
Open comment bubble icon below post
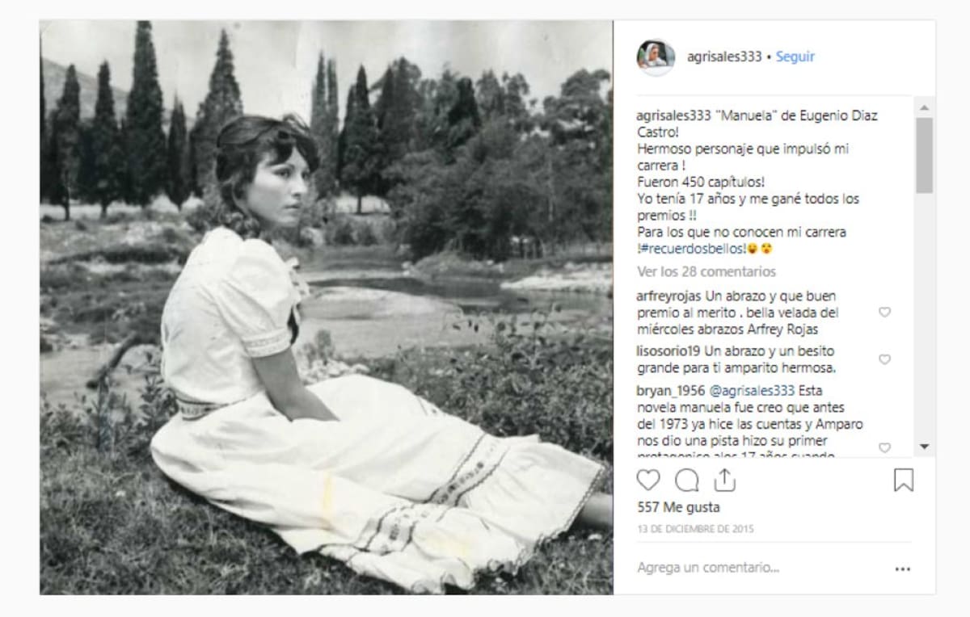point(687,481)
